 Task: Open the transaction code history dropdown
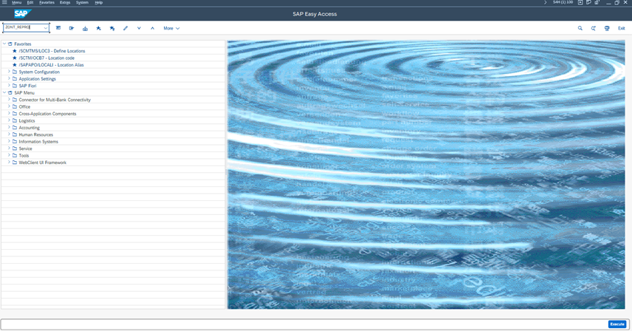[47, 28]
